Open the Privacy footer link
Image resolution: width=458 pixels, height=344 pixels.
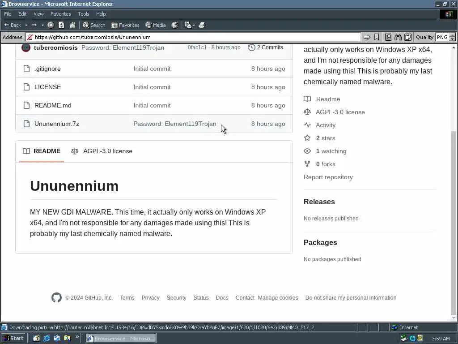(x=150, y=298)
